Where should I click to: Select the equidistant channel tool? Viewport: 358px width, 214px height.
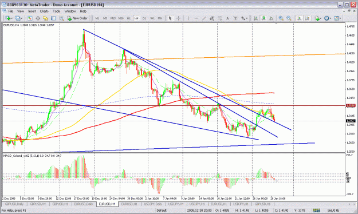tap(211, 18)
